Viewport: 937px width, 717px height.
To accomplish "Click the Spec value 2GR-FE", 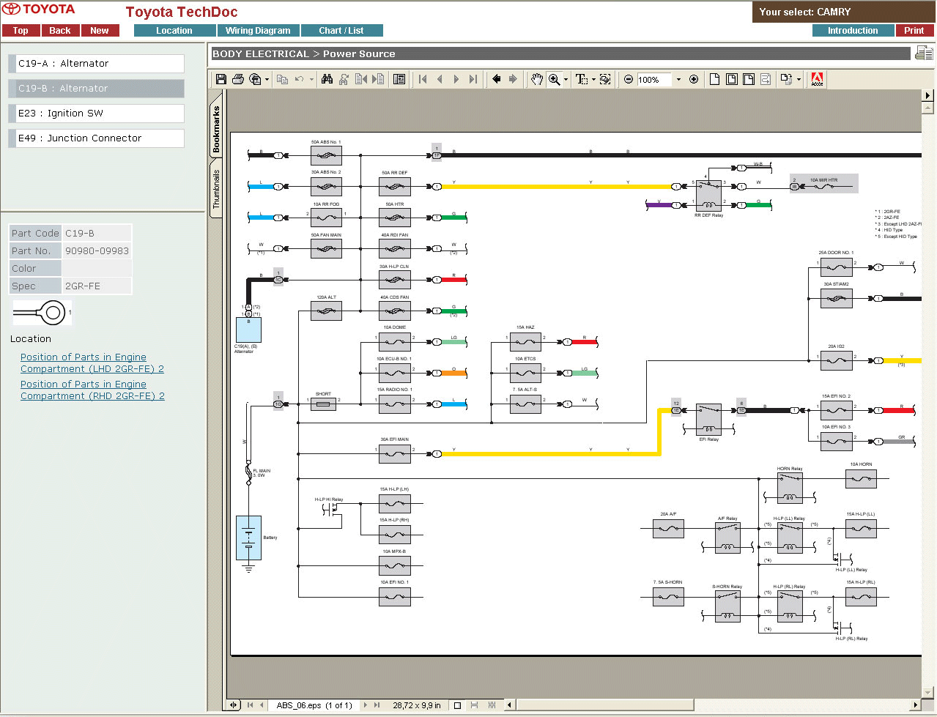I will tap(97, 286).
